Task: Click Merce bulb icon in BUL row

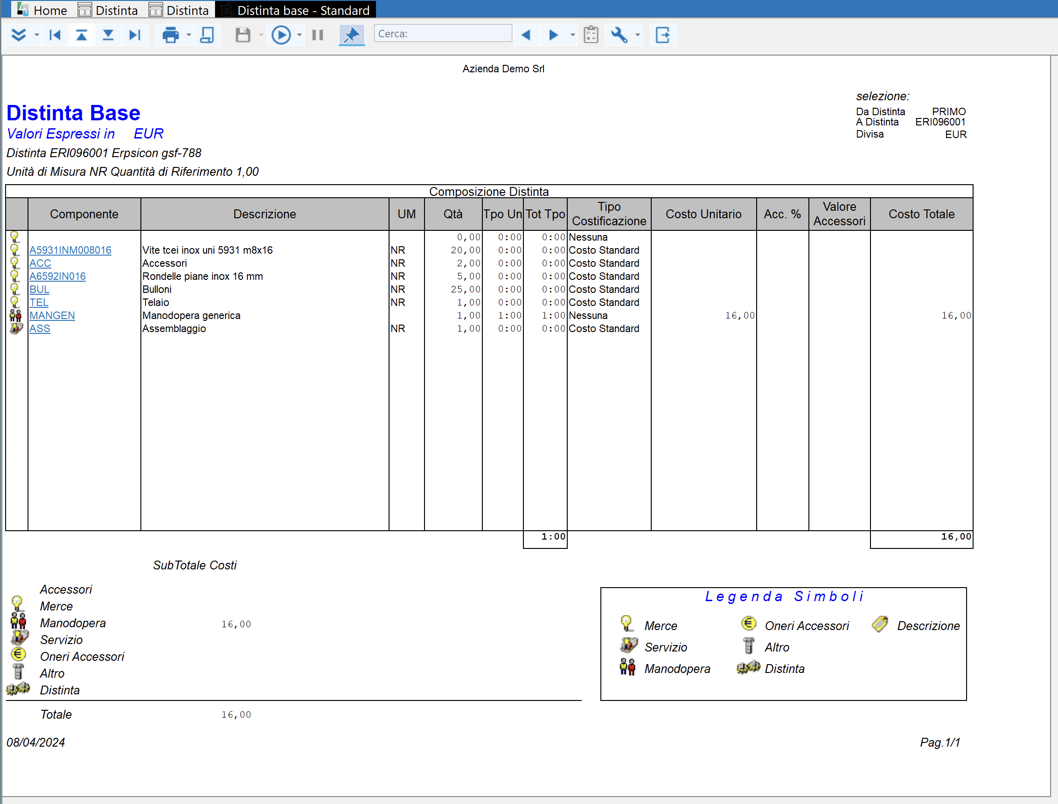Action: [x=15, y=289]
